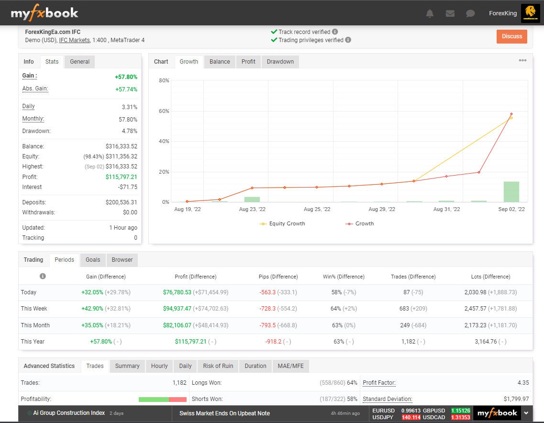The height and width of the screenshot is (423, 544).
Task: Click the info icon above the Gain column
Action: [43, 276]
